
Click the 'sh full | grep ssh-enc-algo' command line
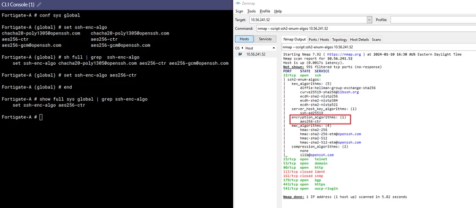[71, 57]
